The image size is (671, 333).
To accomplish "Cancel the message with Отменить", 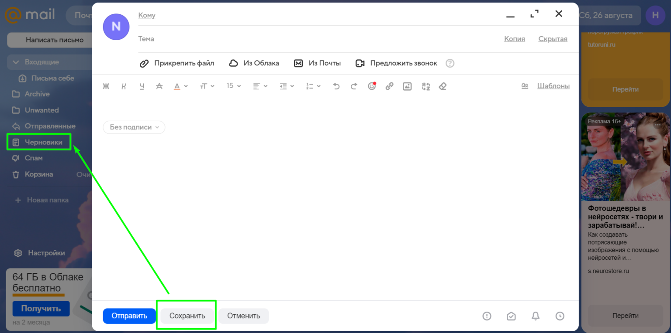I will point(244,316).
